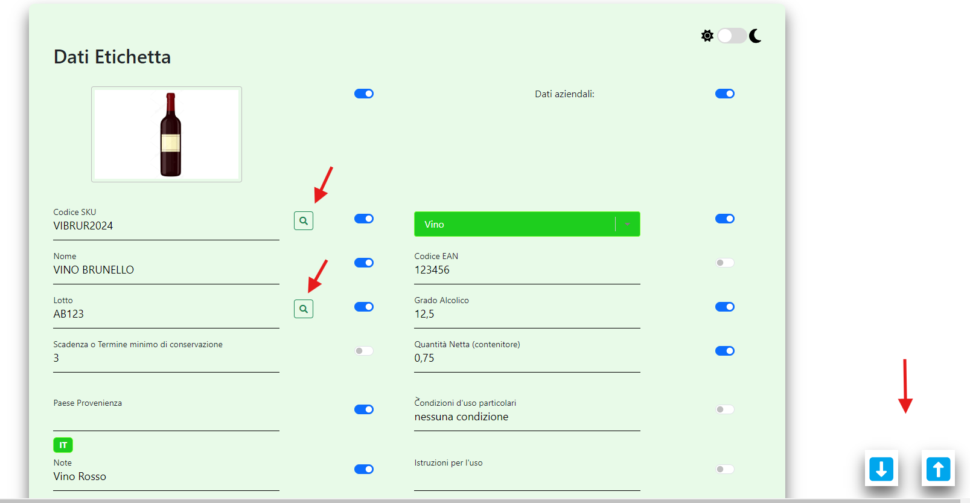970x503 pixels.
Task: Enable the Istruzioni per l'uso toggle
Action: (724, 469)
